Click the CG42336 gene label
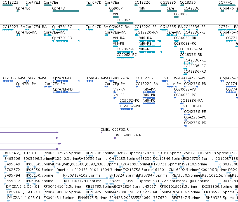Image resolution: width=238 pixels, height=202 pixels. (x=191, y=8)
